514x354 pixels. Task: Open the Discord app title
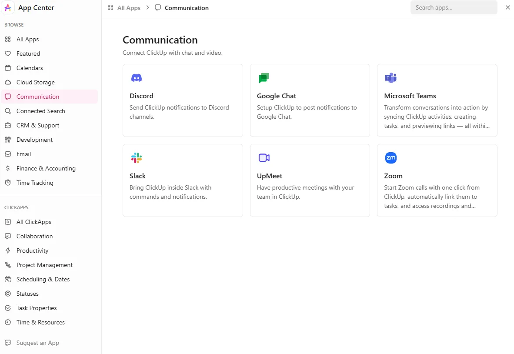pyautogui.click(x=141, y=96)
